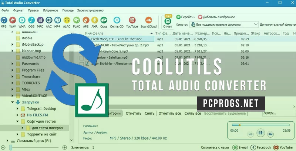Open Дополнительный фильтр options
Image resolution: width=296 pixels, height=151 pixels.
click(277, 24)
